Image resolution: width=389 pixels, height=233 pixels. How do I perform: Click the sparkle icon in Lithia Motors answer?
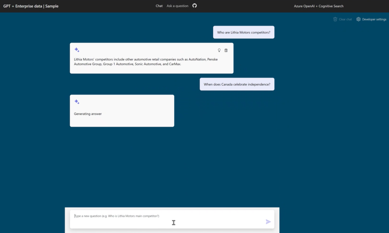(x=77, y=50)
